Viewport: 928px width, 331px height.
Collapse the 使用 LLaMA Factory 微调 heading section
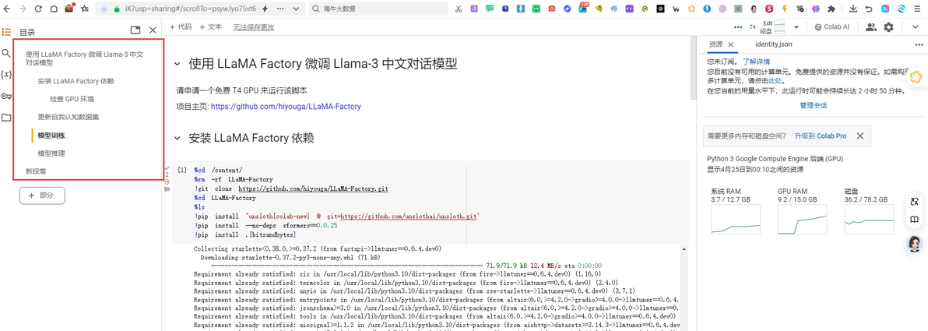click(x=177, y=64)
